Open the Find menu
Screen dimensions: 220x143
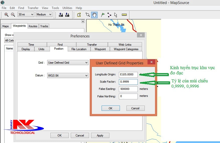[x=21, y=8]
